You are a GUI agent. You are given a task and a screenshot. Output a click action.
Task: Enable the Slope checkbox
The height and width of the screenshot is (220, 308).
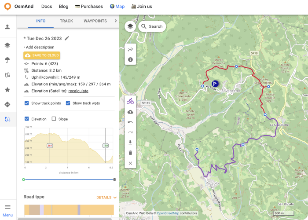click(54, 119)
